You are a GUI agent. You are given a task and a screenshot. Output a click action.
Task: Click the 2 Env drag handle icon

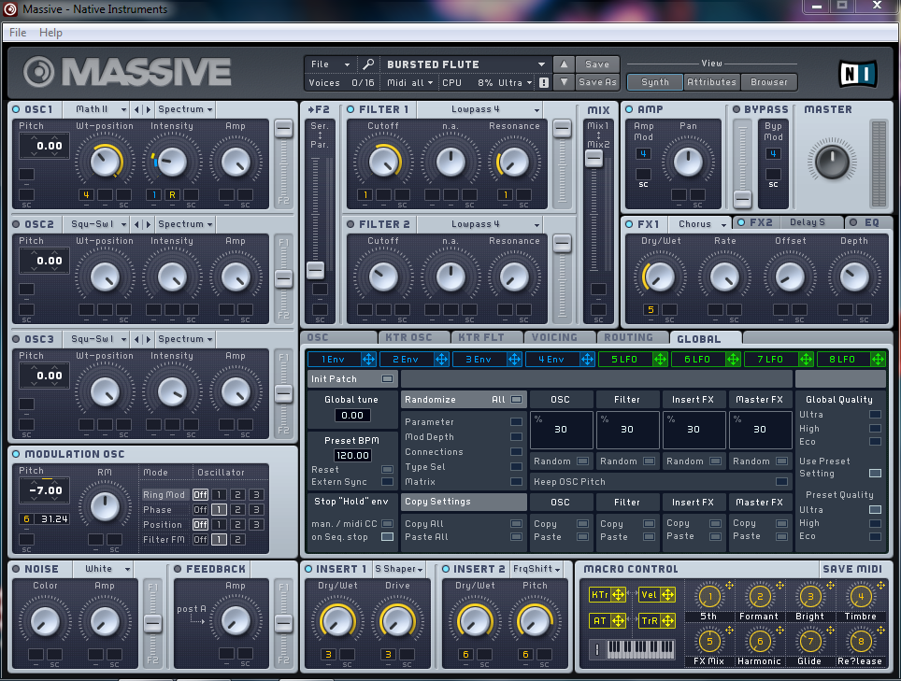[441, 360]
